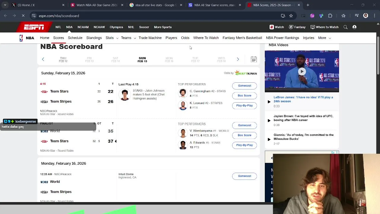Switch to nba all star live stats tab
Image resolution: width=380 pixels, height=214 pixels.
coord(156,5)
